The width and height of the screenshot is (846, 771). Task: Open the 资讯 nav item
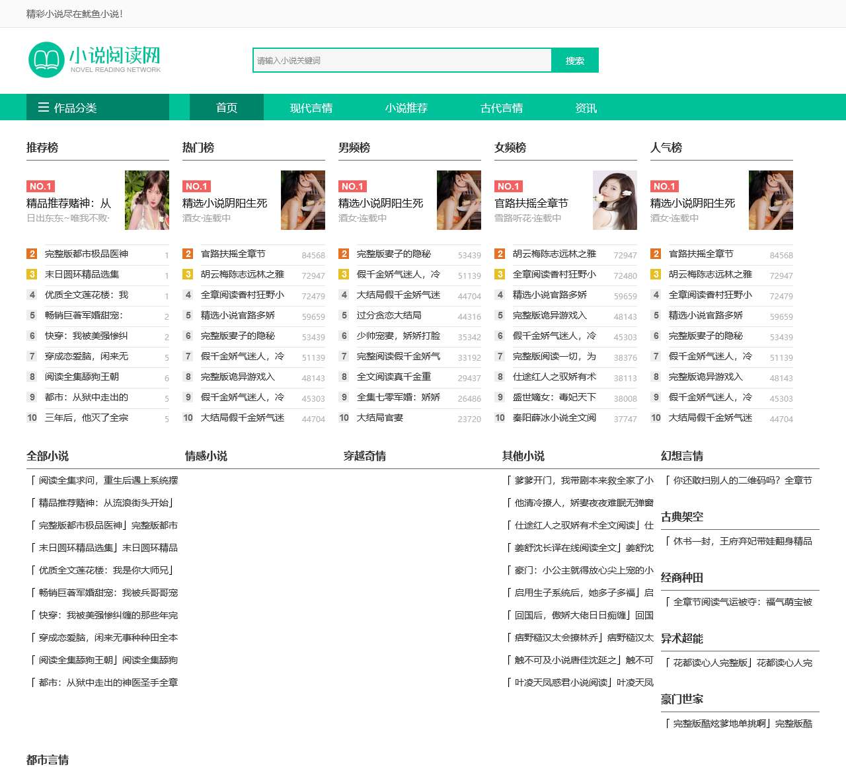coord(586,108)
